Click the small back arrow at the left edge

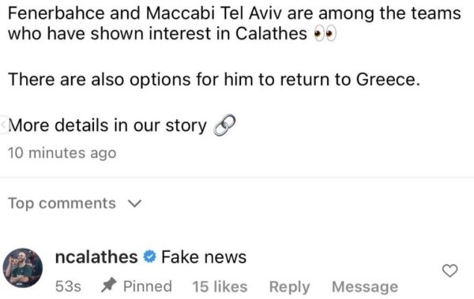coord(4,125)
